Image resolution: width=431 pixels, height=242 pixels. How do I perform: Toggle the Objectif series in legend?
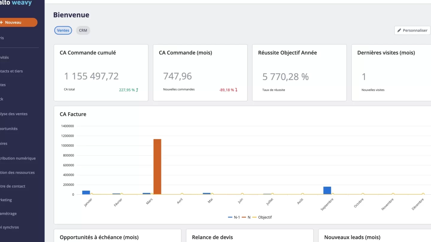click(262, 217)
